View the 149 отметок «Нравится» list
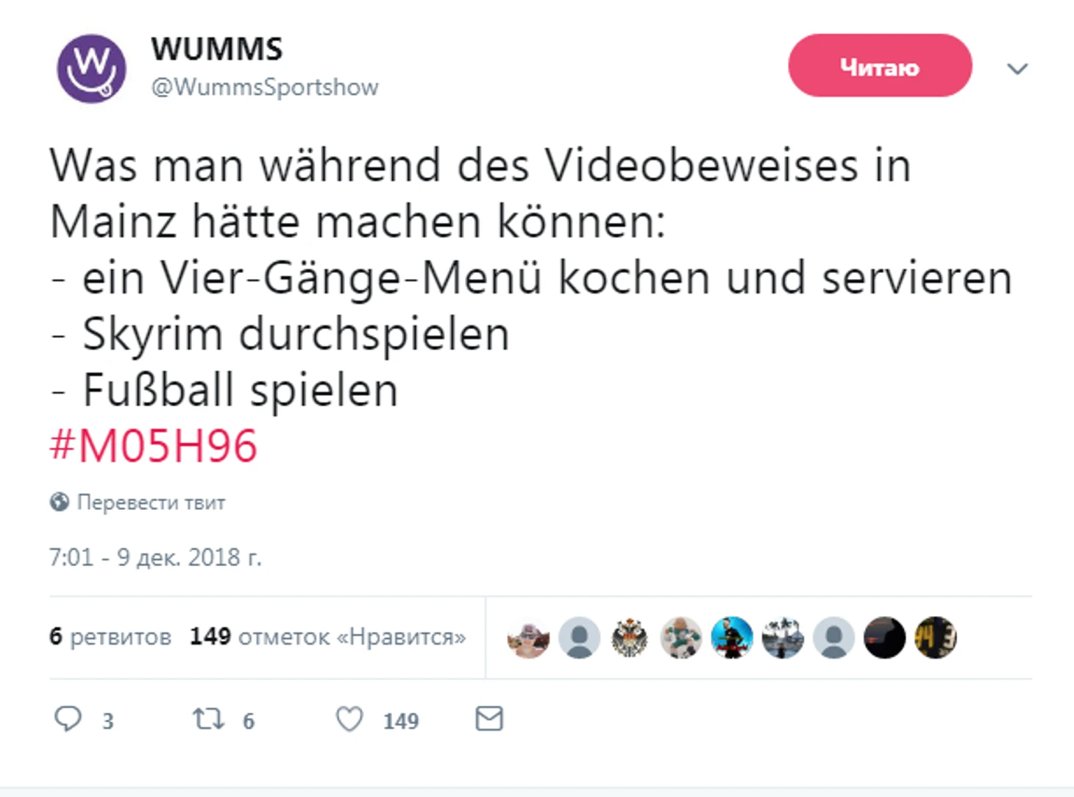This screenshot has width=1074, height=797. 328,637
